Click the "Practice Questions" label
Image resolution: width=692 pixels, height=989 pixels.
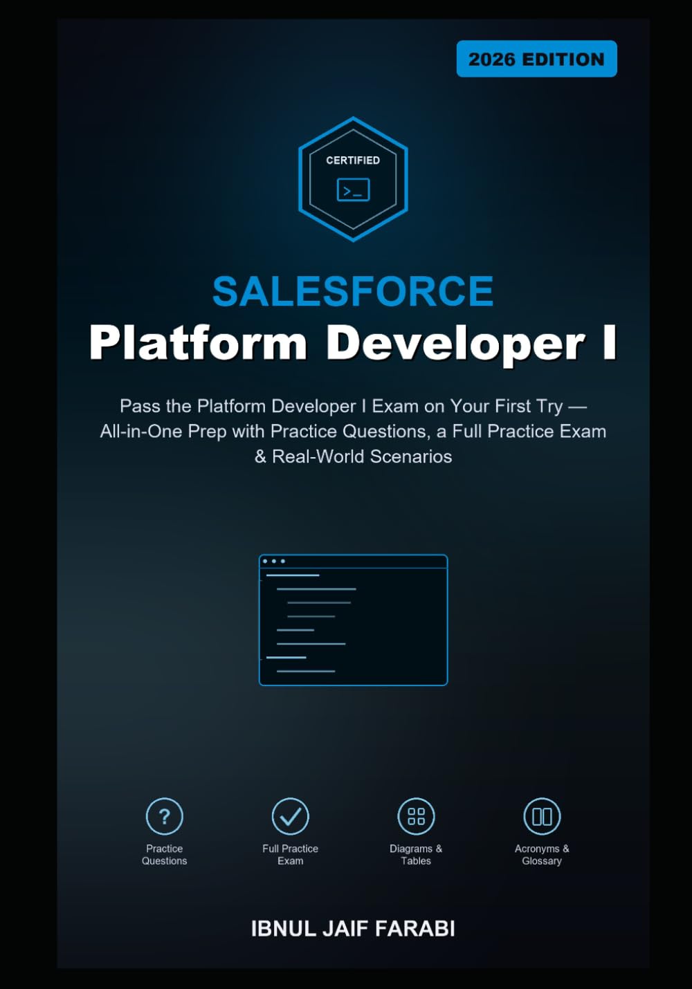pyautogui.click(x=165, y=855)
